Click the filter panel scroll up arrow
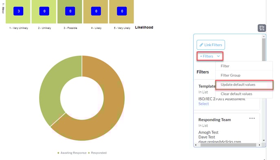The height and width of the screenshot is (160, 280). pyautogui.click(x=264, y=37)
